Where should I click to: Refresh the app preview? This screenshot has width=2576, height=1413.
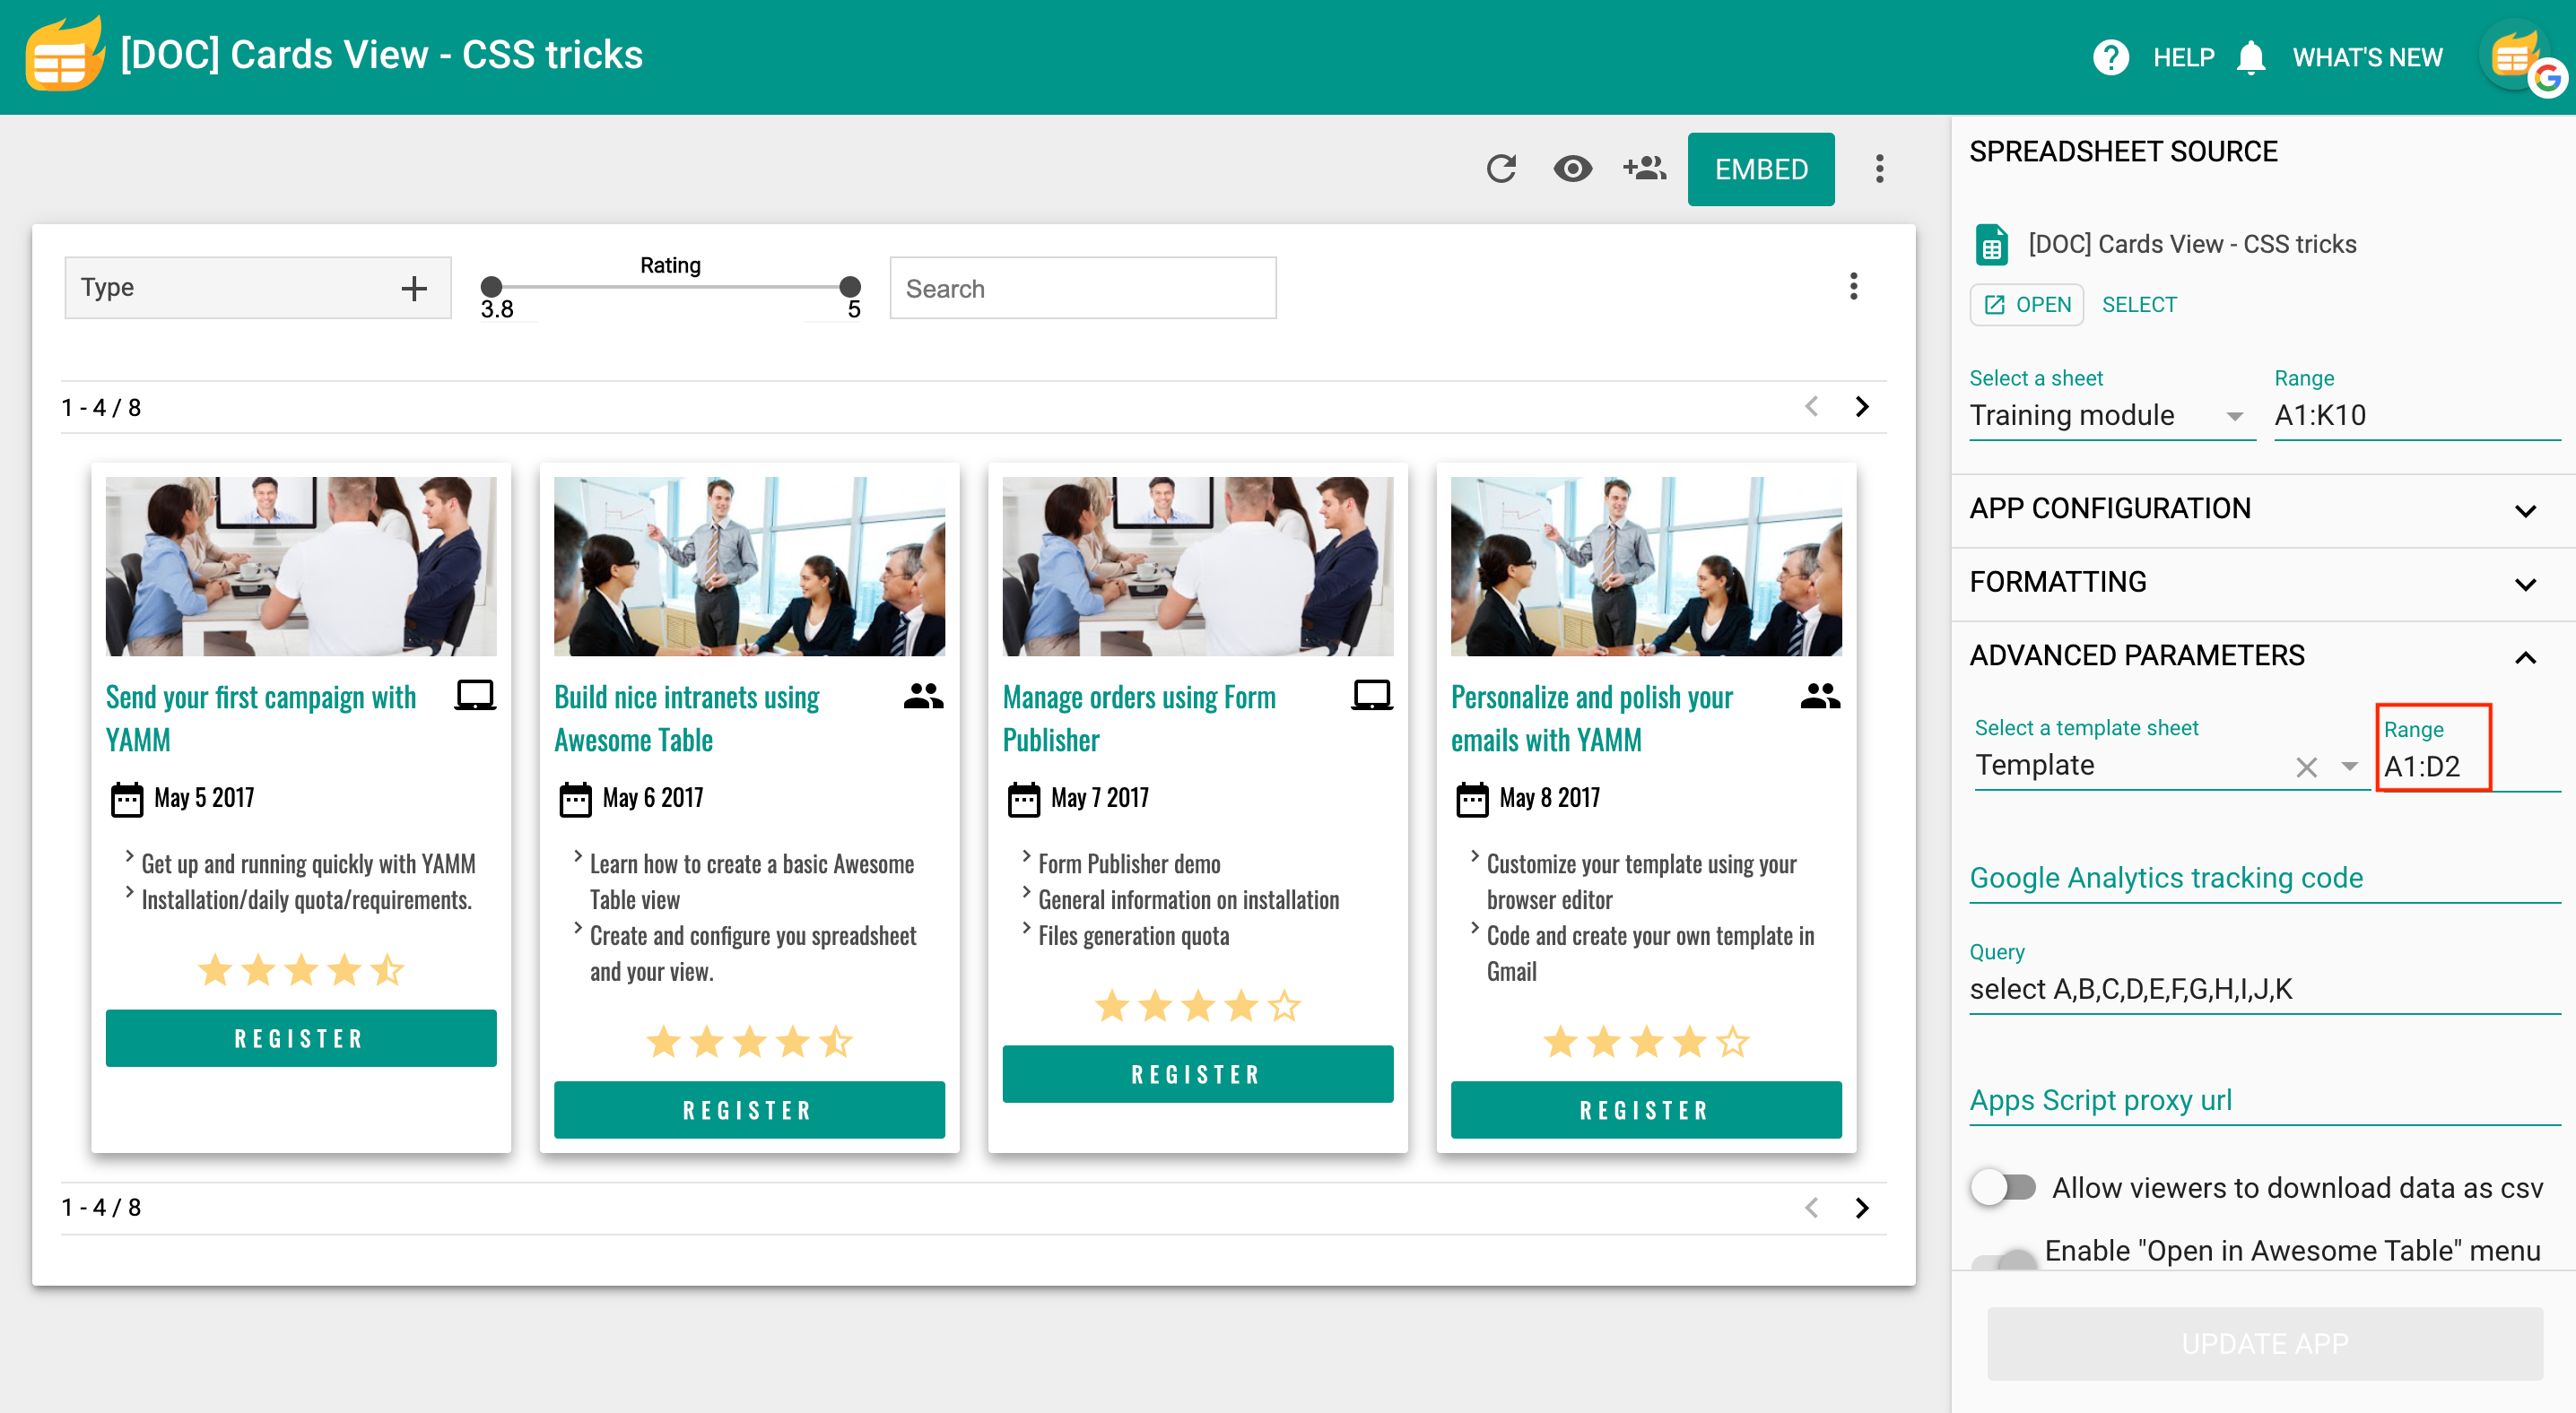coord(1501,169)
